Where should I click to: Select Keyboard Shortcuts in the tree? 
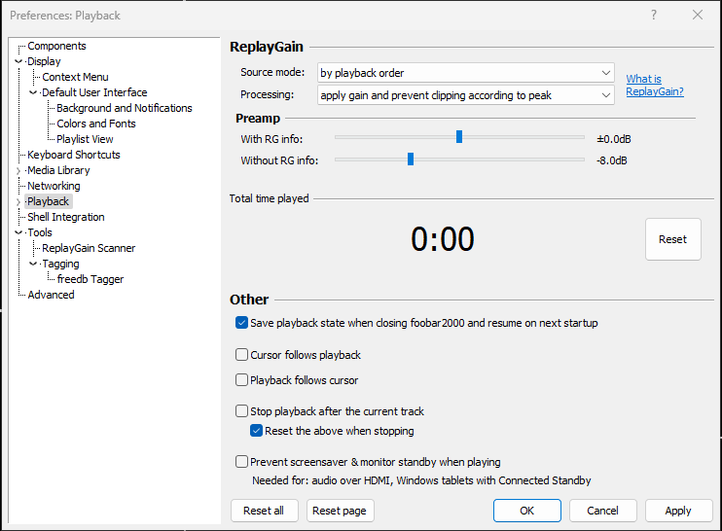pos(74,155)
